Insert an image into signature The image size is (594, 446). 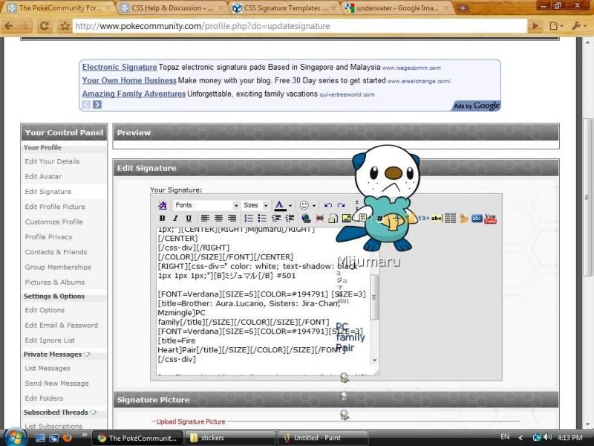346,219
